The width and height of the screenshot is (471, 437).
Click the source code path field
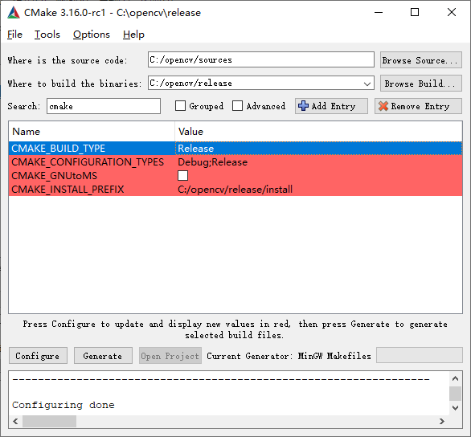(x=260, y=59)
